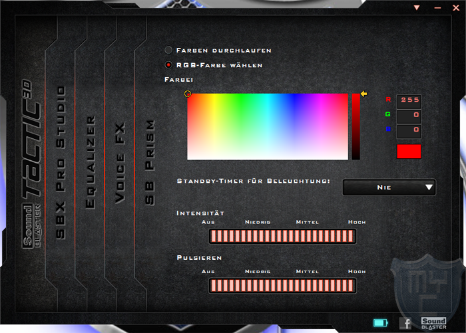Click the Sound Blaster logo at bottom right

click(x=433, y=323)
